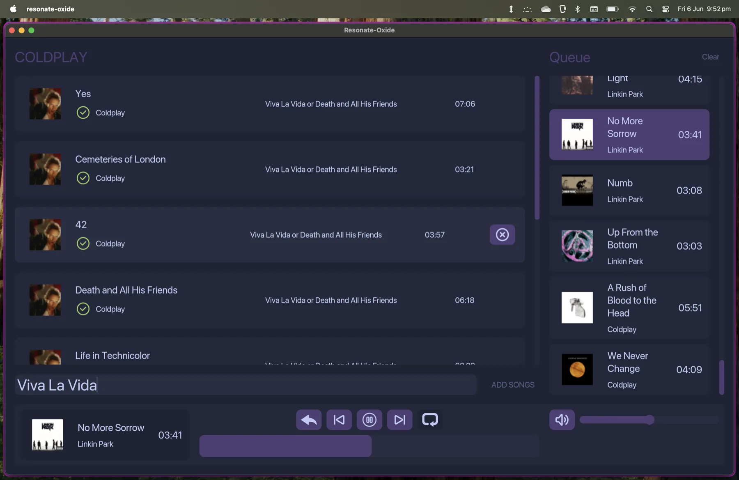Open resonate-oxide app menu
This screenshot has height=480, width=739.
50,9
